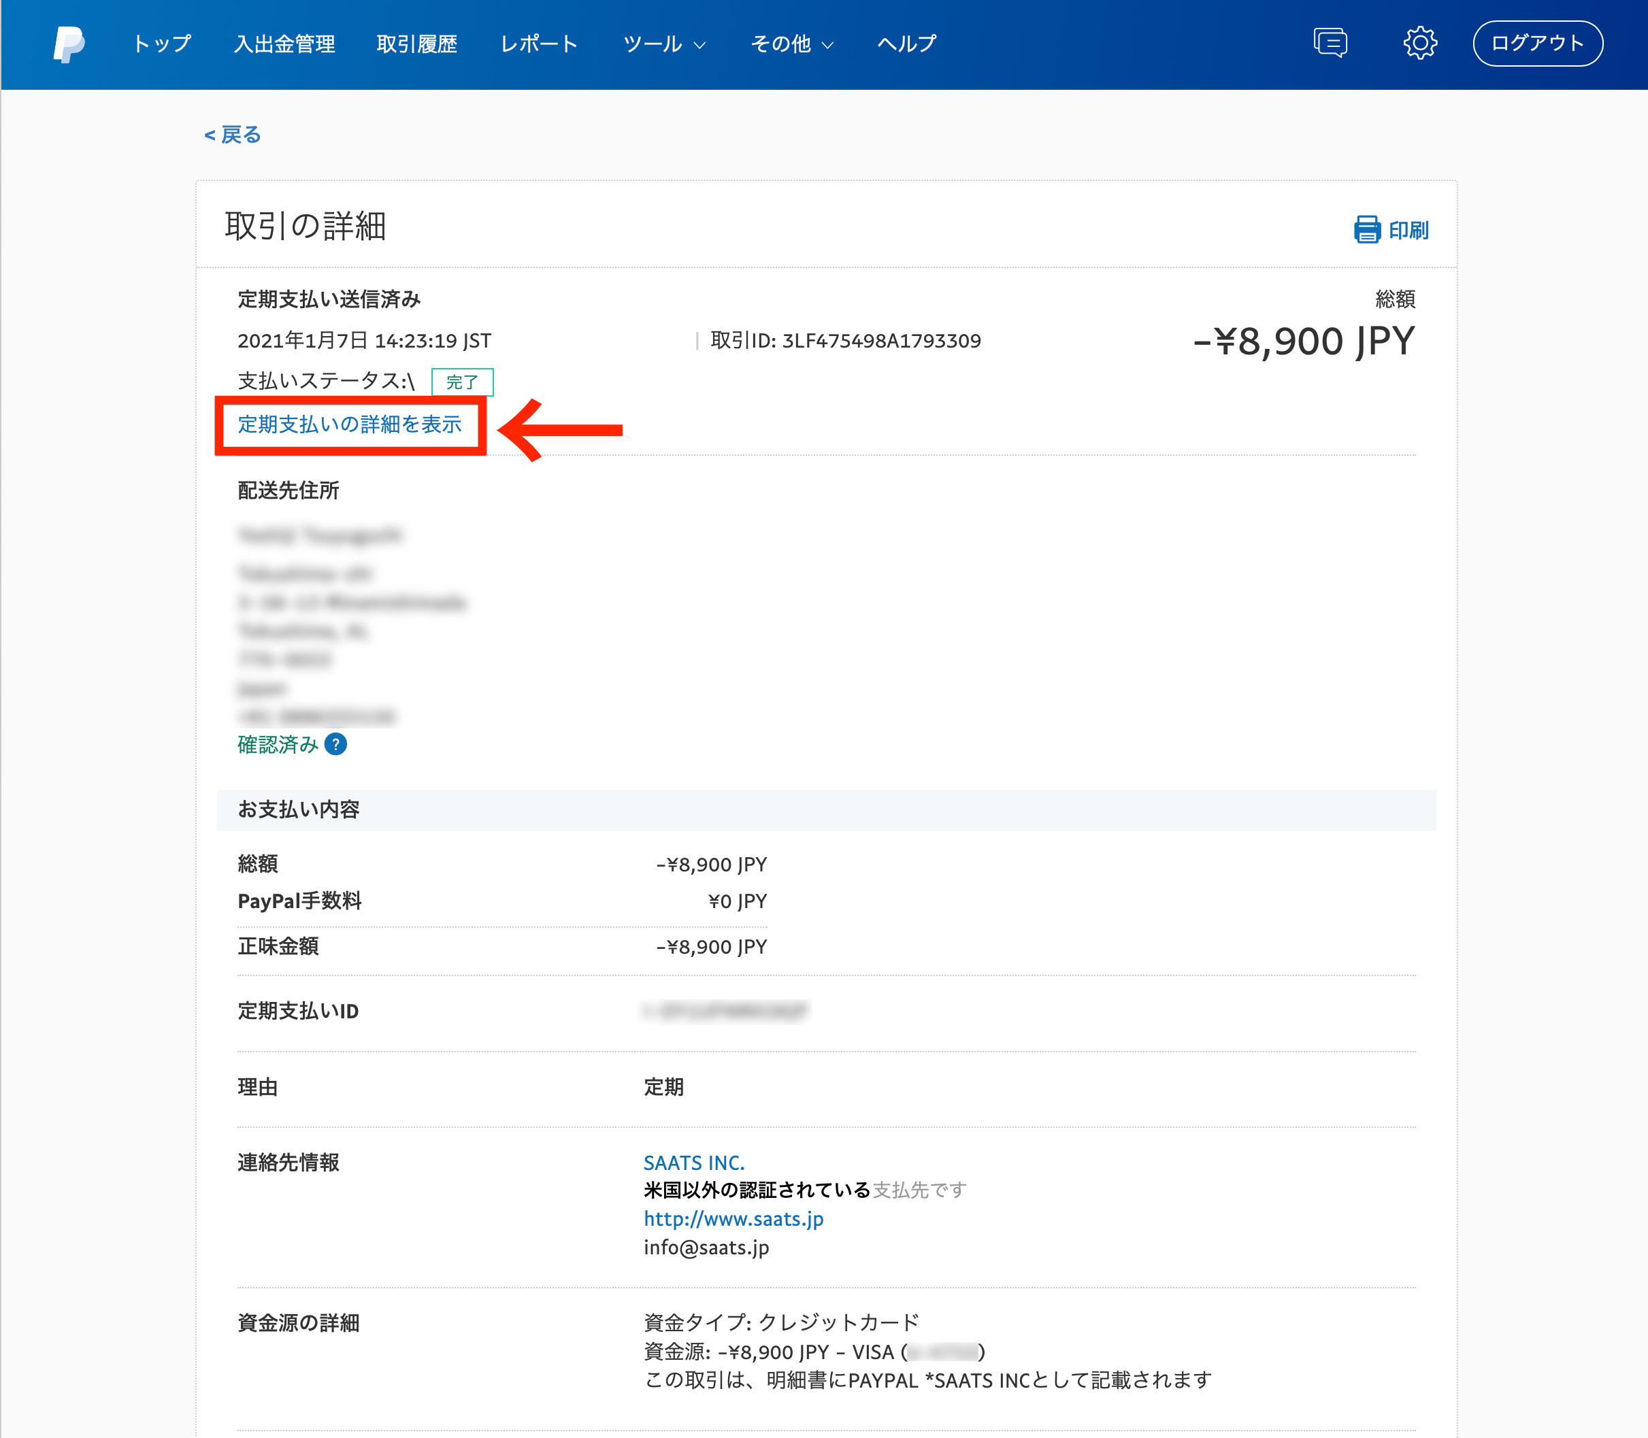Image resolution: width=1648 pixels, height=1438 pixels.
Task: Open settings gear icon
Action: (x=1419, y=44)
